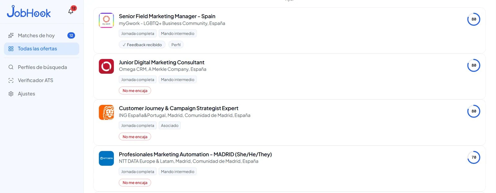Click the 70 match score ring
This screenshot has height=193, width=496.
coord(474,157)
